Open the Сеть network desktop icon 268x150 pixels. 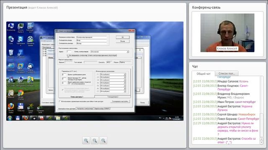[11, 40]
